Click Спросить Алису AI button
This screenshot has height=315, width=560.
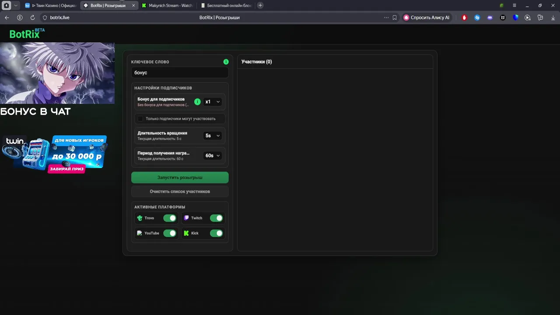click(427, 17)
